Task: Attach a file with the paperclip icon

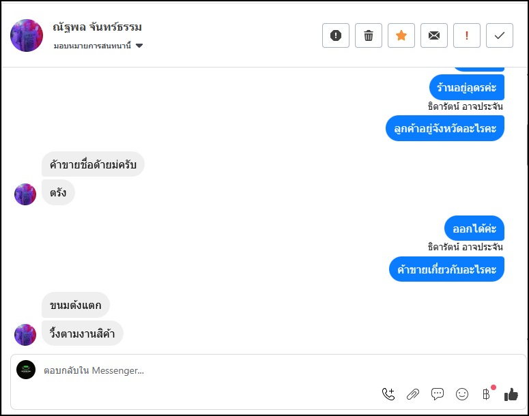Action: pos(413,393)
